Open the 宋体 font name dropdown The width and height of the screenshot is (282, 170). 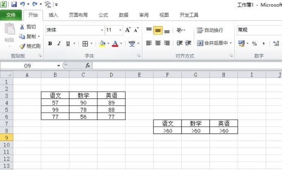(102, 30)
